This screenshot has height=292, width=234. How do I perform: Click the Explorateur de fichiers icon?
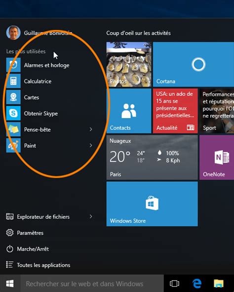10,216
